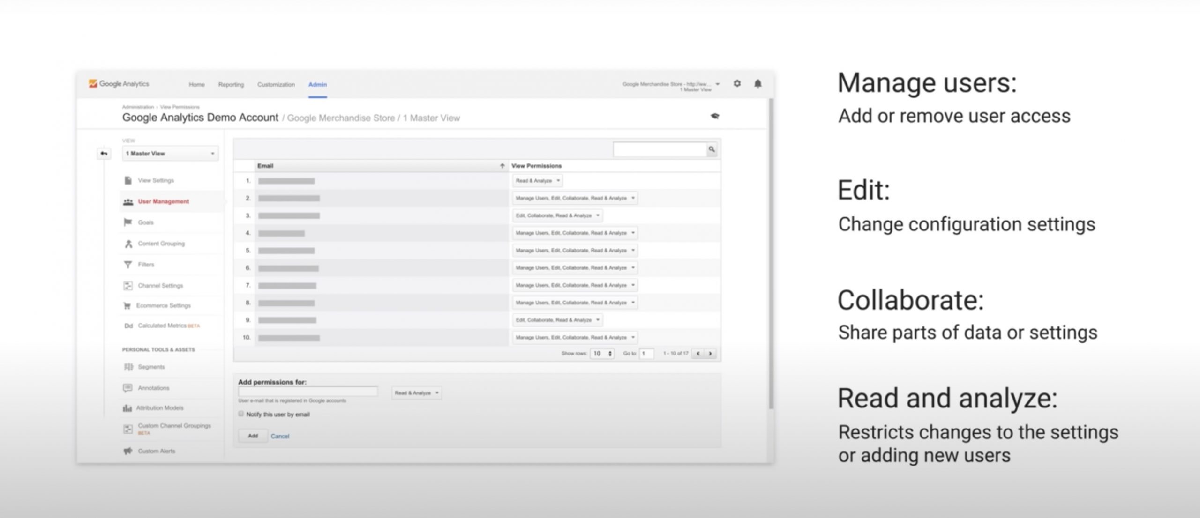Open permissions dropdown for user row 5

(x=575, y=251)
